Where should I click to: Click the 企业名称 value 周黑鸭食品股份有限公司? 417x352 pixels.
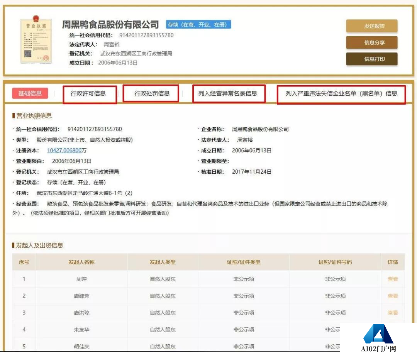260,129
